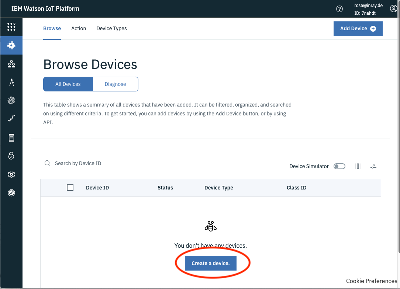
Task: Open the Security lock icon in sidebar
Action: pyautogui.click(x=11, y=156)
